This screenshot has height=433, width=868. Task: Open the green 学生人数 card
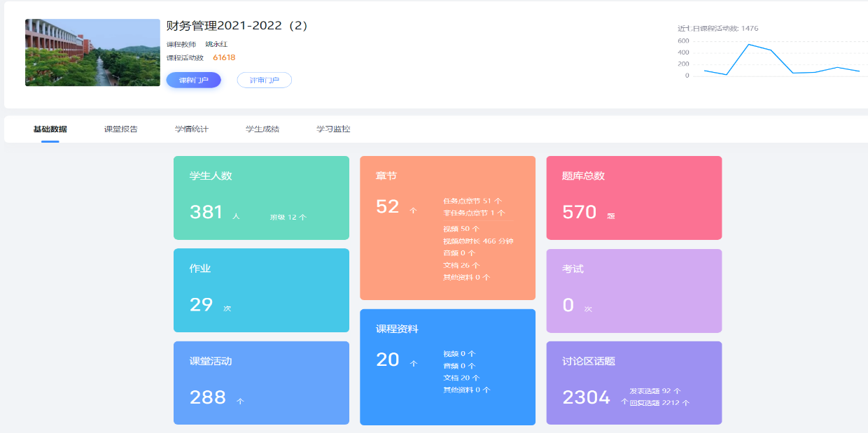[261, 198]
